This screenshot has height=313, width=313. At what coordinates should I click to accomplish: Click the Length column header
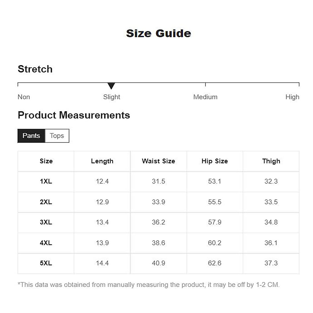pos(102,161)
